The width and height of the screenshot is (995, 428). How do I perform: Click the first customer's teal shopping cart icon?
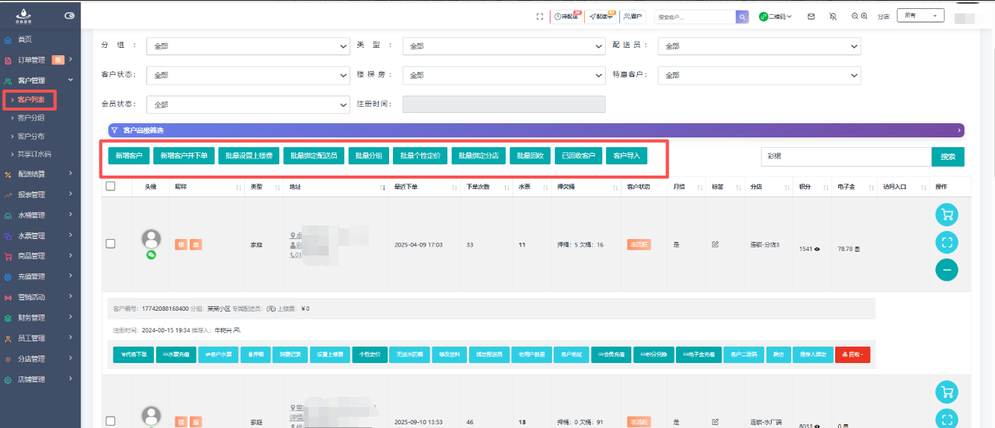[946, 215]
